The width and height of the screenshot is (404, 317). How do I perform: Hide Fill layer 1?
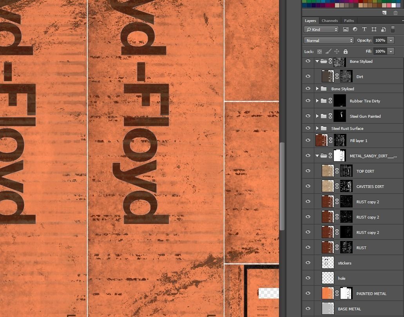click(308, 140)
